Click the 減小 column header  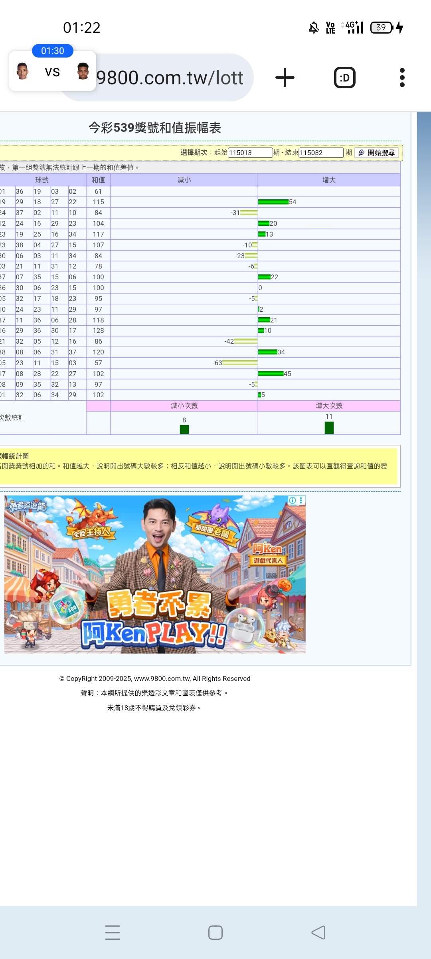click(184, 180)
